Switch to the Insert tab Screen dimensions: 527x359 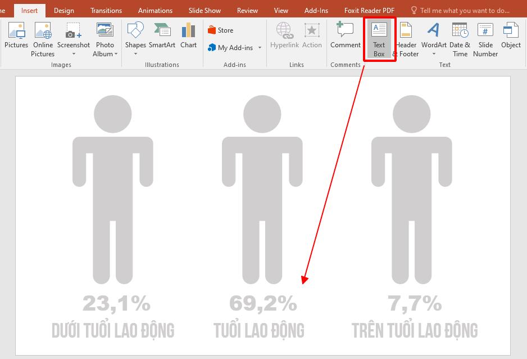(x=29, y=11)
